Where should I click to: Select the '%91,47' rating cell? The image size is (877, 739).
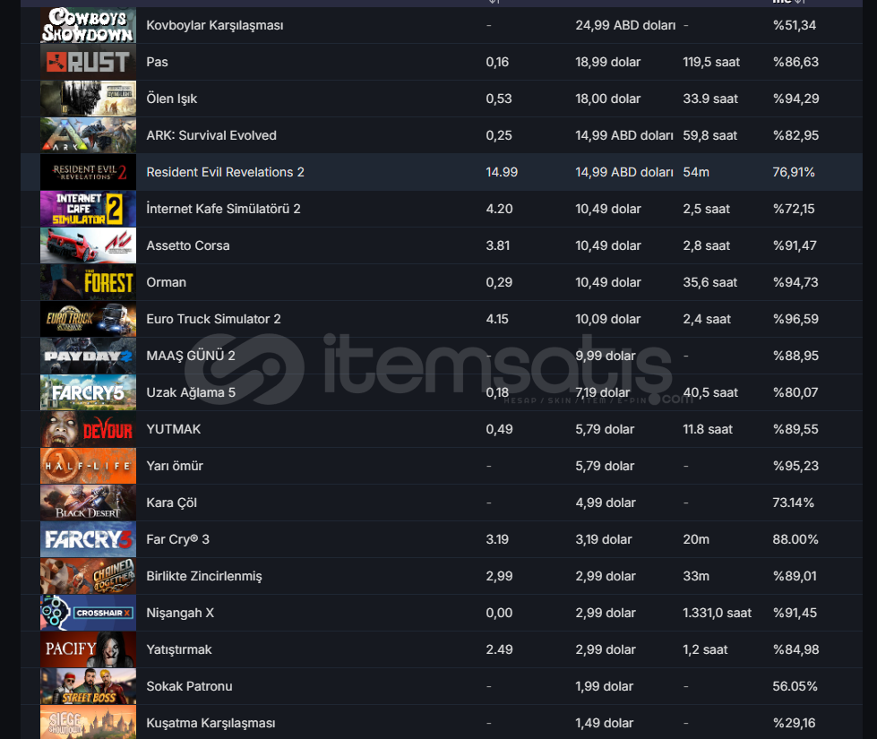point(795,245)
